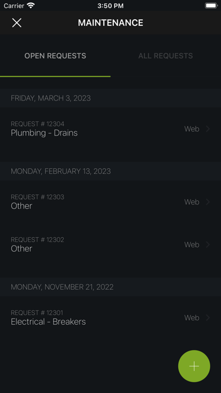Tap the battery icon in status bar
The height and width of the screenshot is (393, 221).
point(211,6)
